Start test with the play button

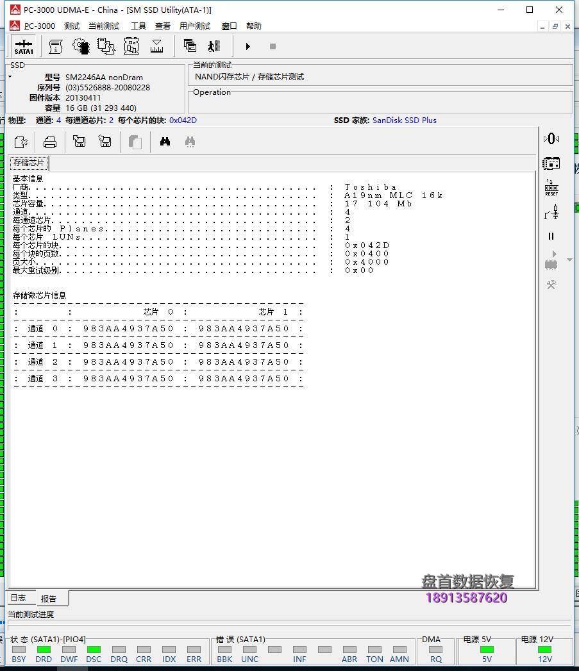click(x=248, y=46)
